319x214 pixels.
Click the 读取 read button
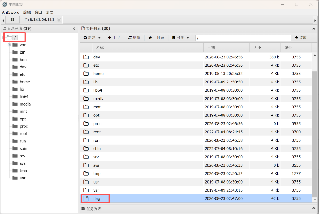(x=301, y=37)
